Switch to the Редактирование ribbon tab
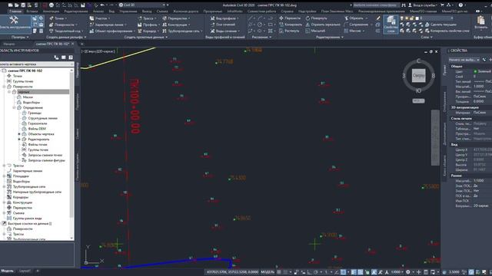The height and width of the screenshot is (276, 492). (x=76, y=11)
